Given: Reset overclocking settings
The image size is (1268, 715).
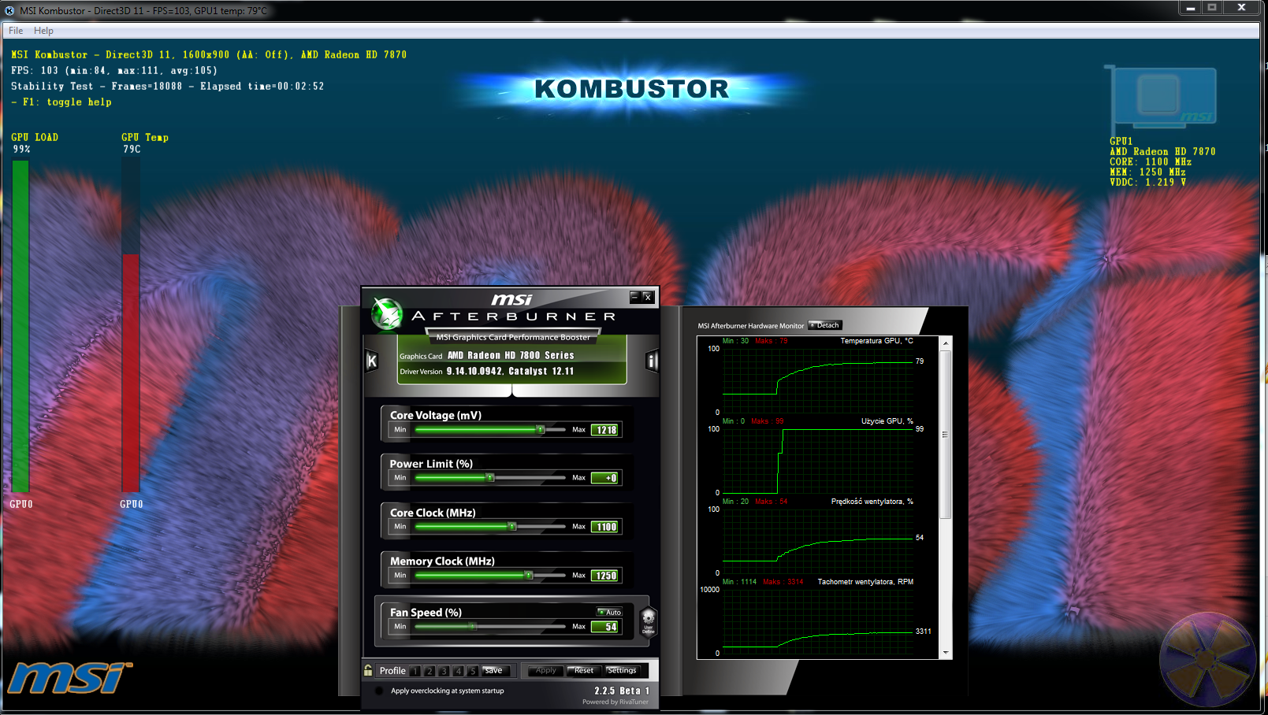Looking at the screenshot, I should [584, 671].
